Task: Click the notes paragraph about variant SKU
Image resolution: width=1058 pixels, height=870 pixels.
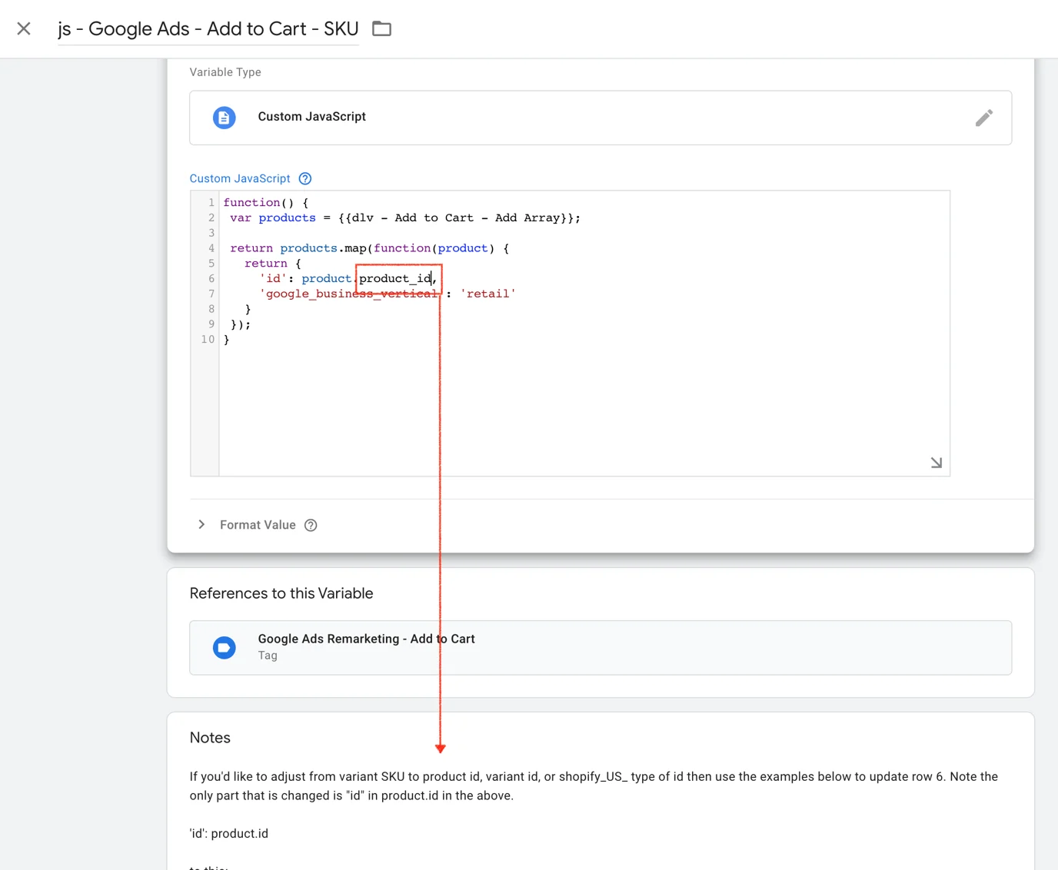Action: (x=594, y=786)
